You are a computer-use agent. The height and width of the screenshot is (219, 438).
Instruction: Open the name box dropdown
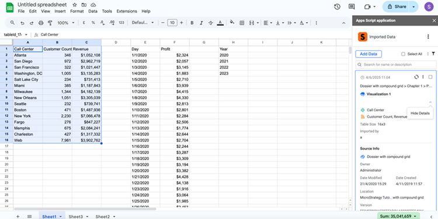tap(26, 35)
